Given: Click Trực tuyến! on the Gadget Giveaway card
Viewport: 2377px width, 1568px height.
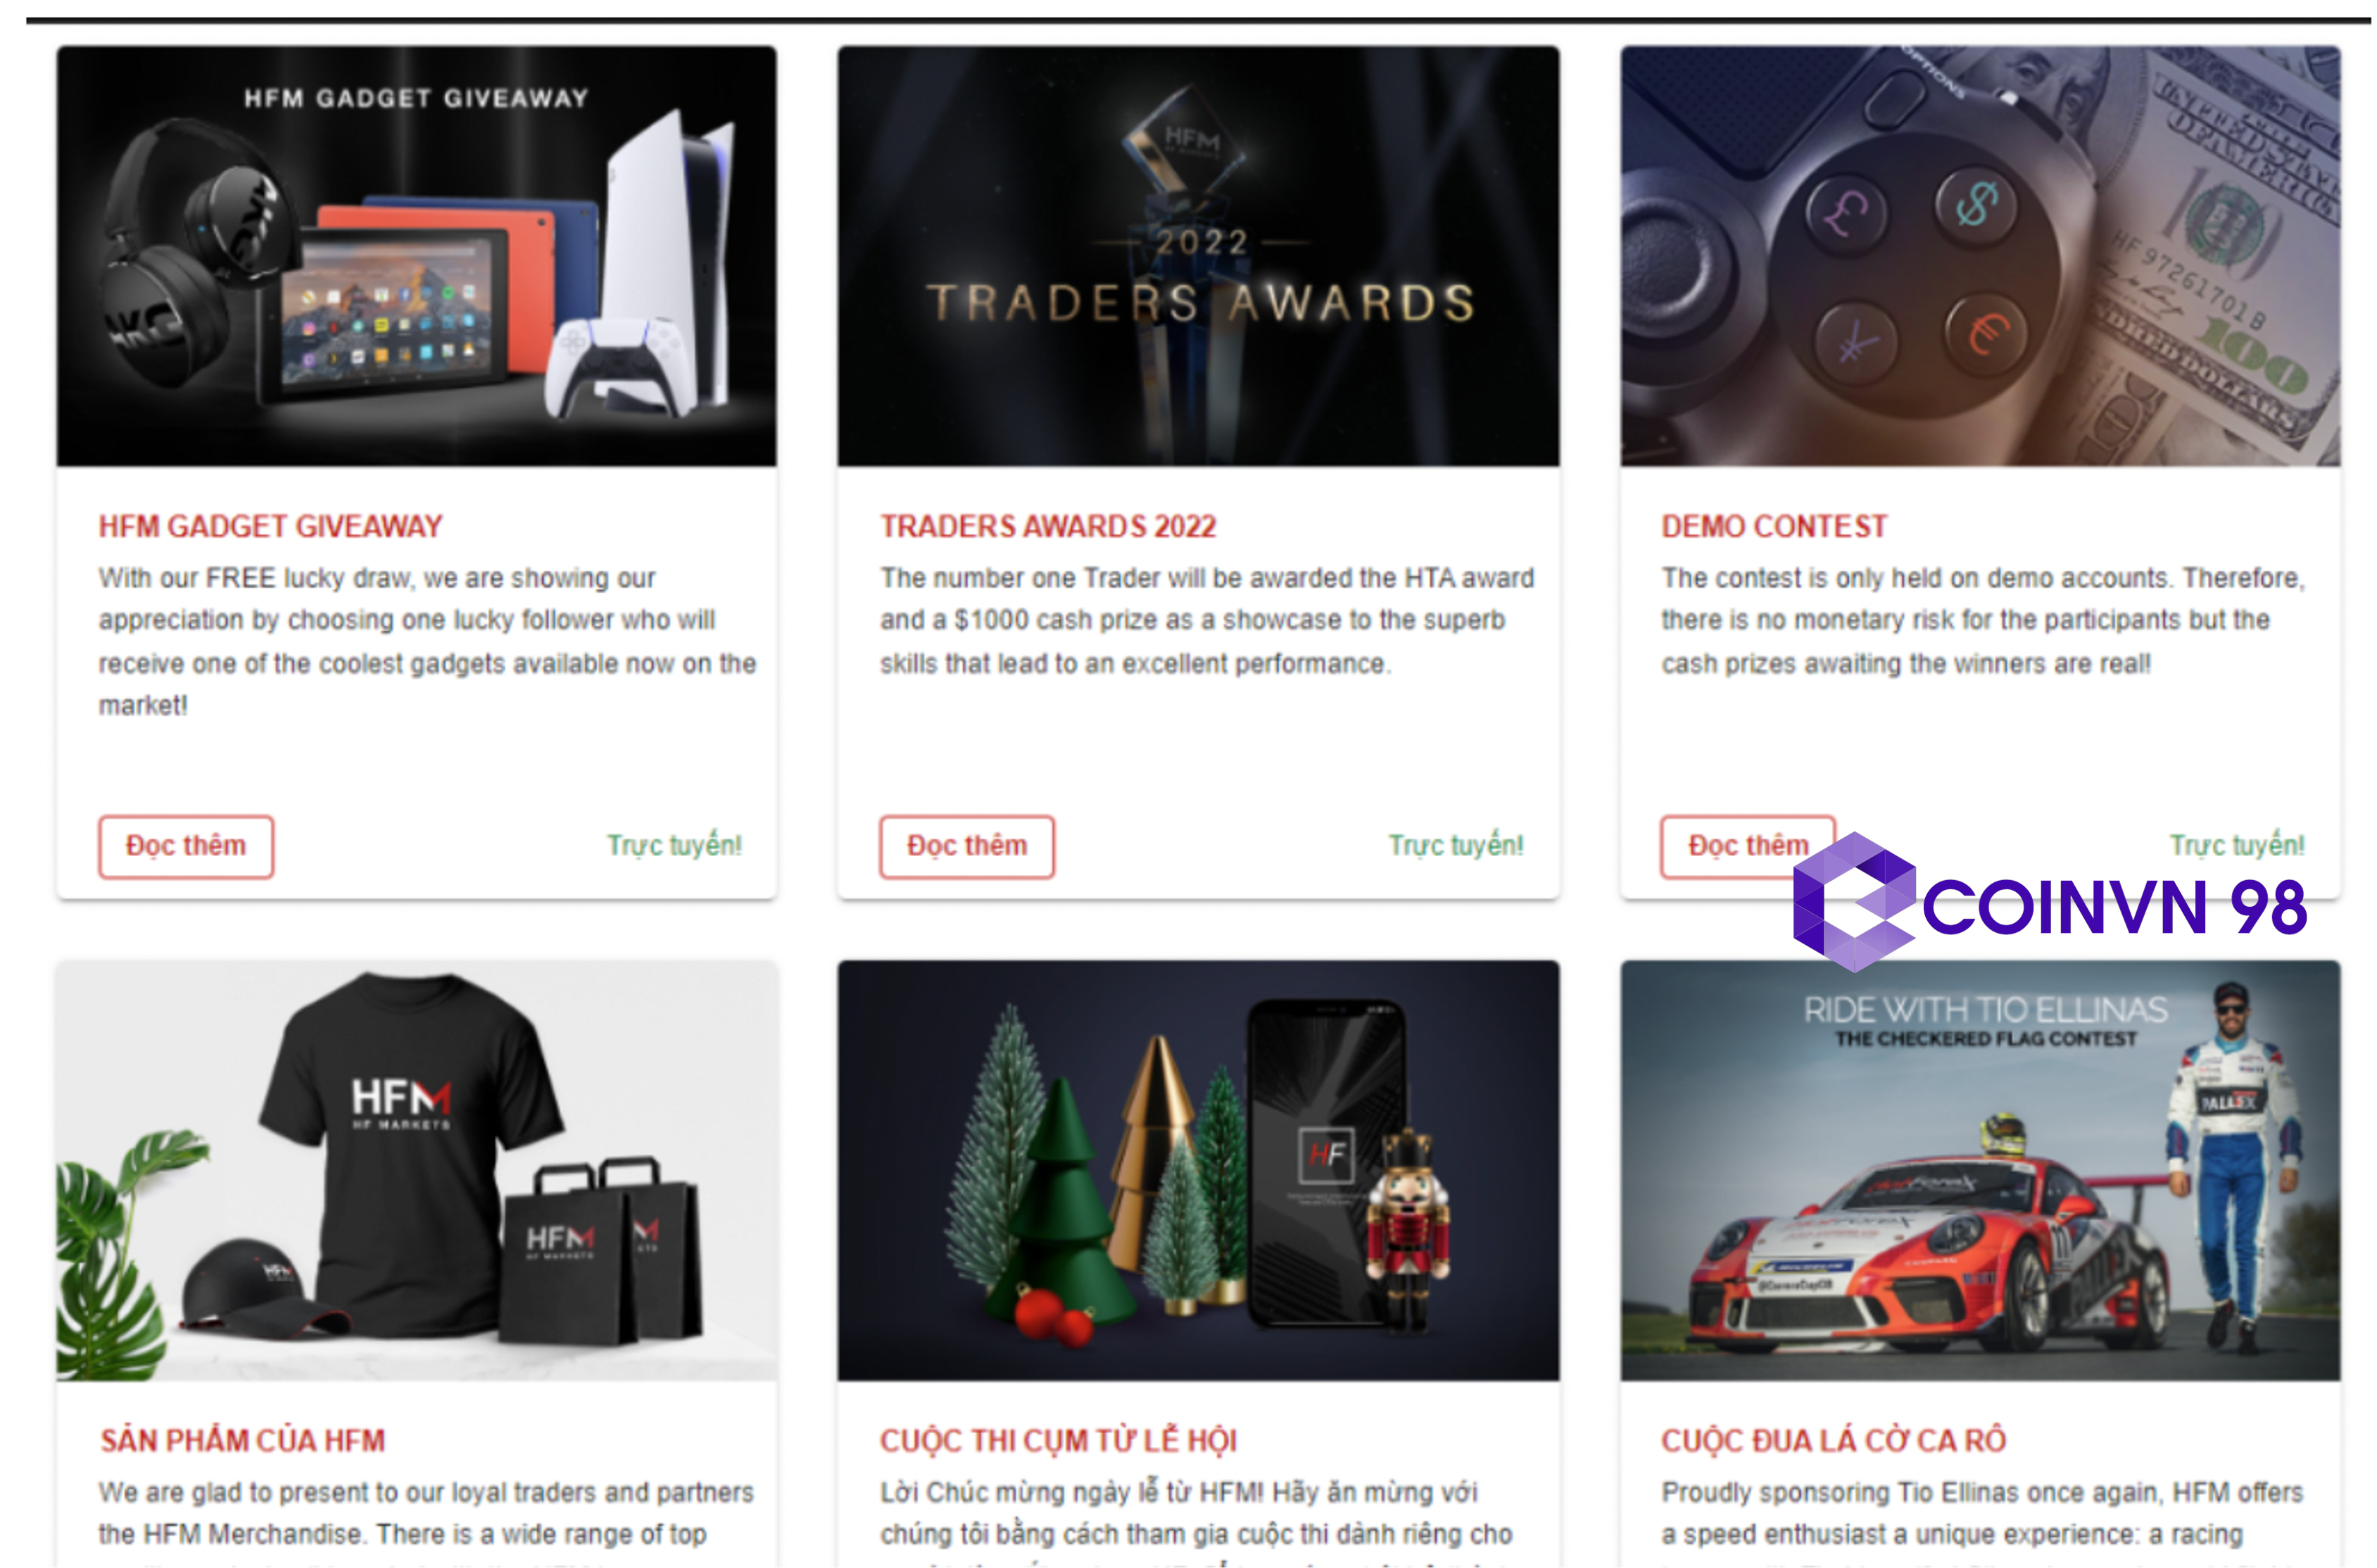Looking at the screenshot, I should pos(675,846).
